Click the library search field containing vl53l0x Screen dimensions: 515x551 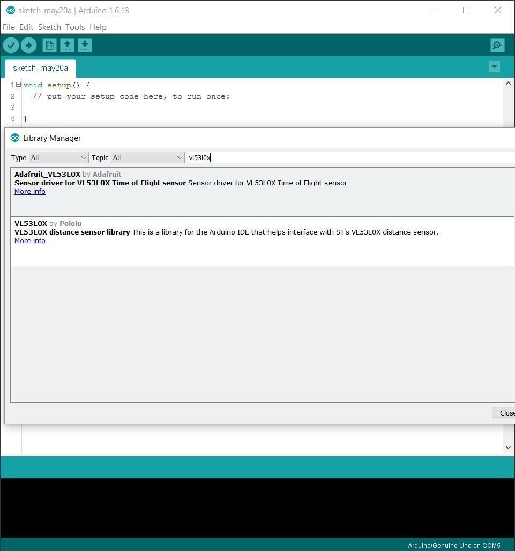click(351, 158)
